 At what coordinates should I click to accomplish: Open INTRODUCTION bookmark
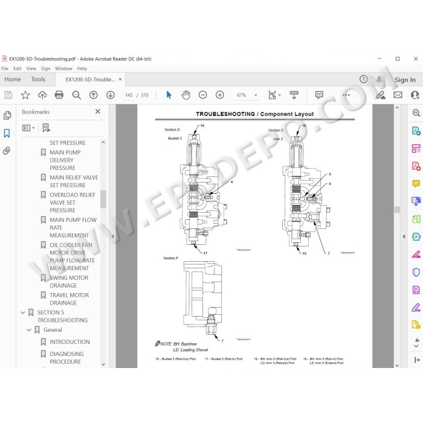pyautogui.click(x=69, y=342)
